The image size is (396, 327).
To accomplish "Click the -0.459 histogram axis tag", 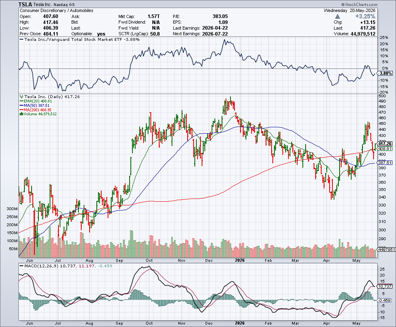I will 384,300.
